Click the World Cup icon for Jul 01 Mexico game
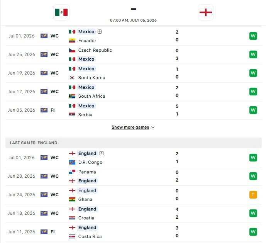266x243 pixels. click(x=44, y=36)
